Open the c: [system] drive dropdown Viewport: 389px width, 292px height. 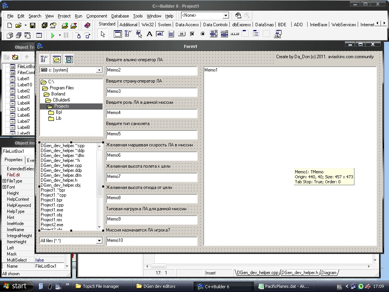click(99, 70)
